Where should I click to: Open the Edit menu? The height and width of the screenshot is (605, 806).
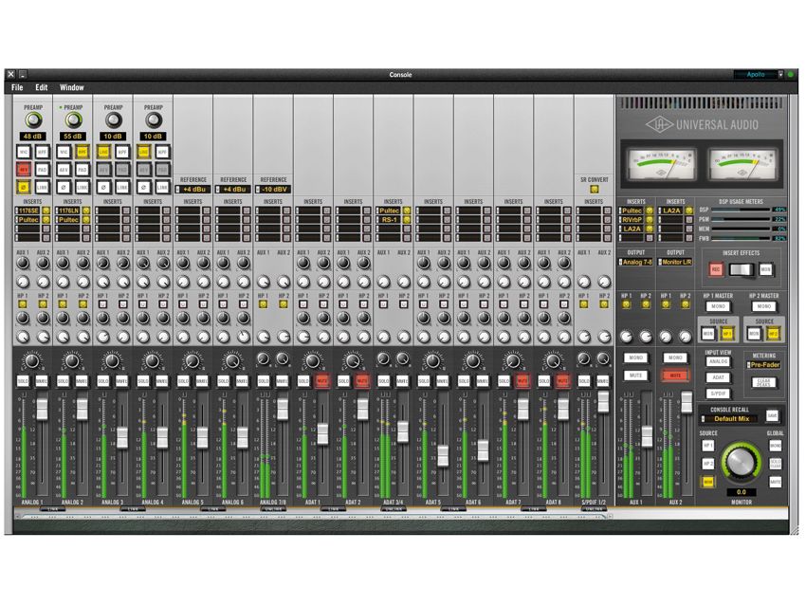[x=42, y=88]
